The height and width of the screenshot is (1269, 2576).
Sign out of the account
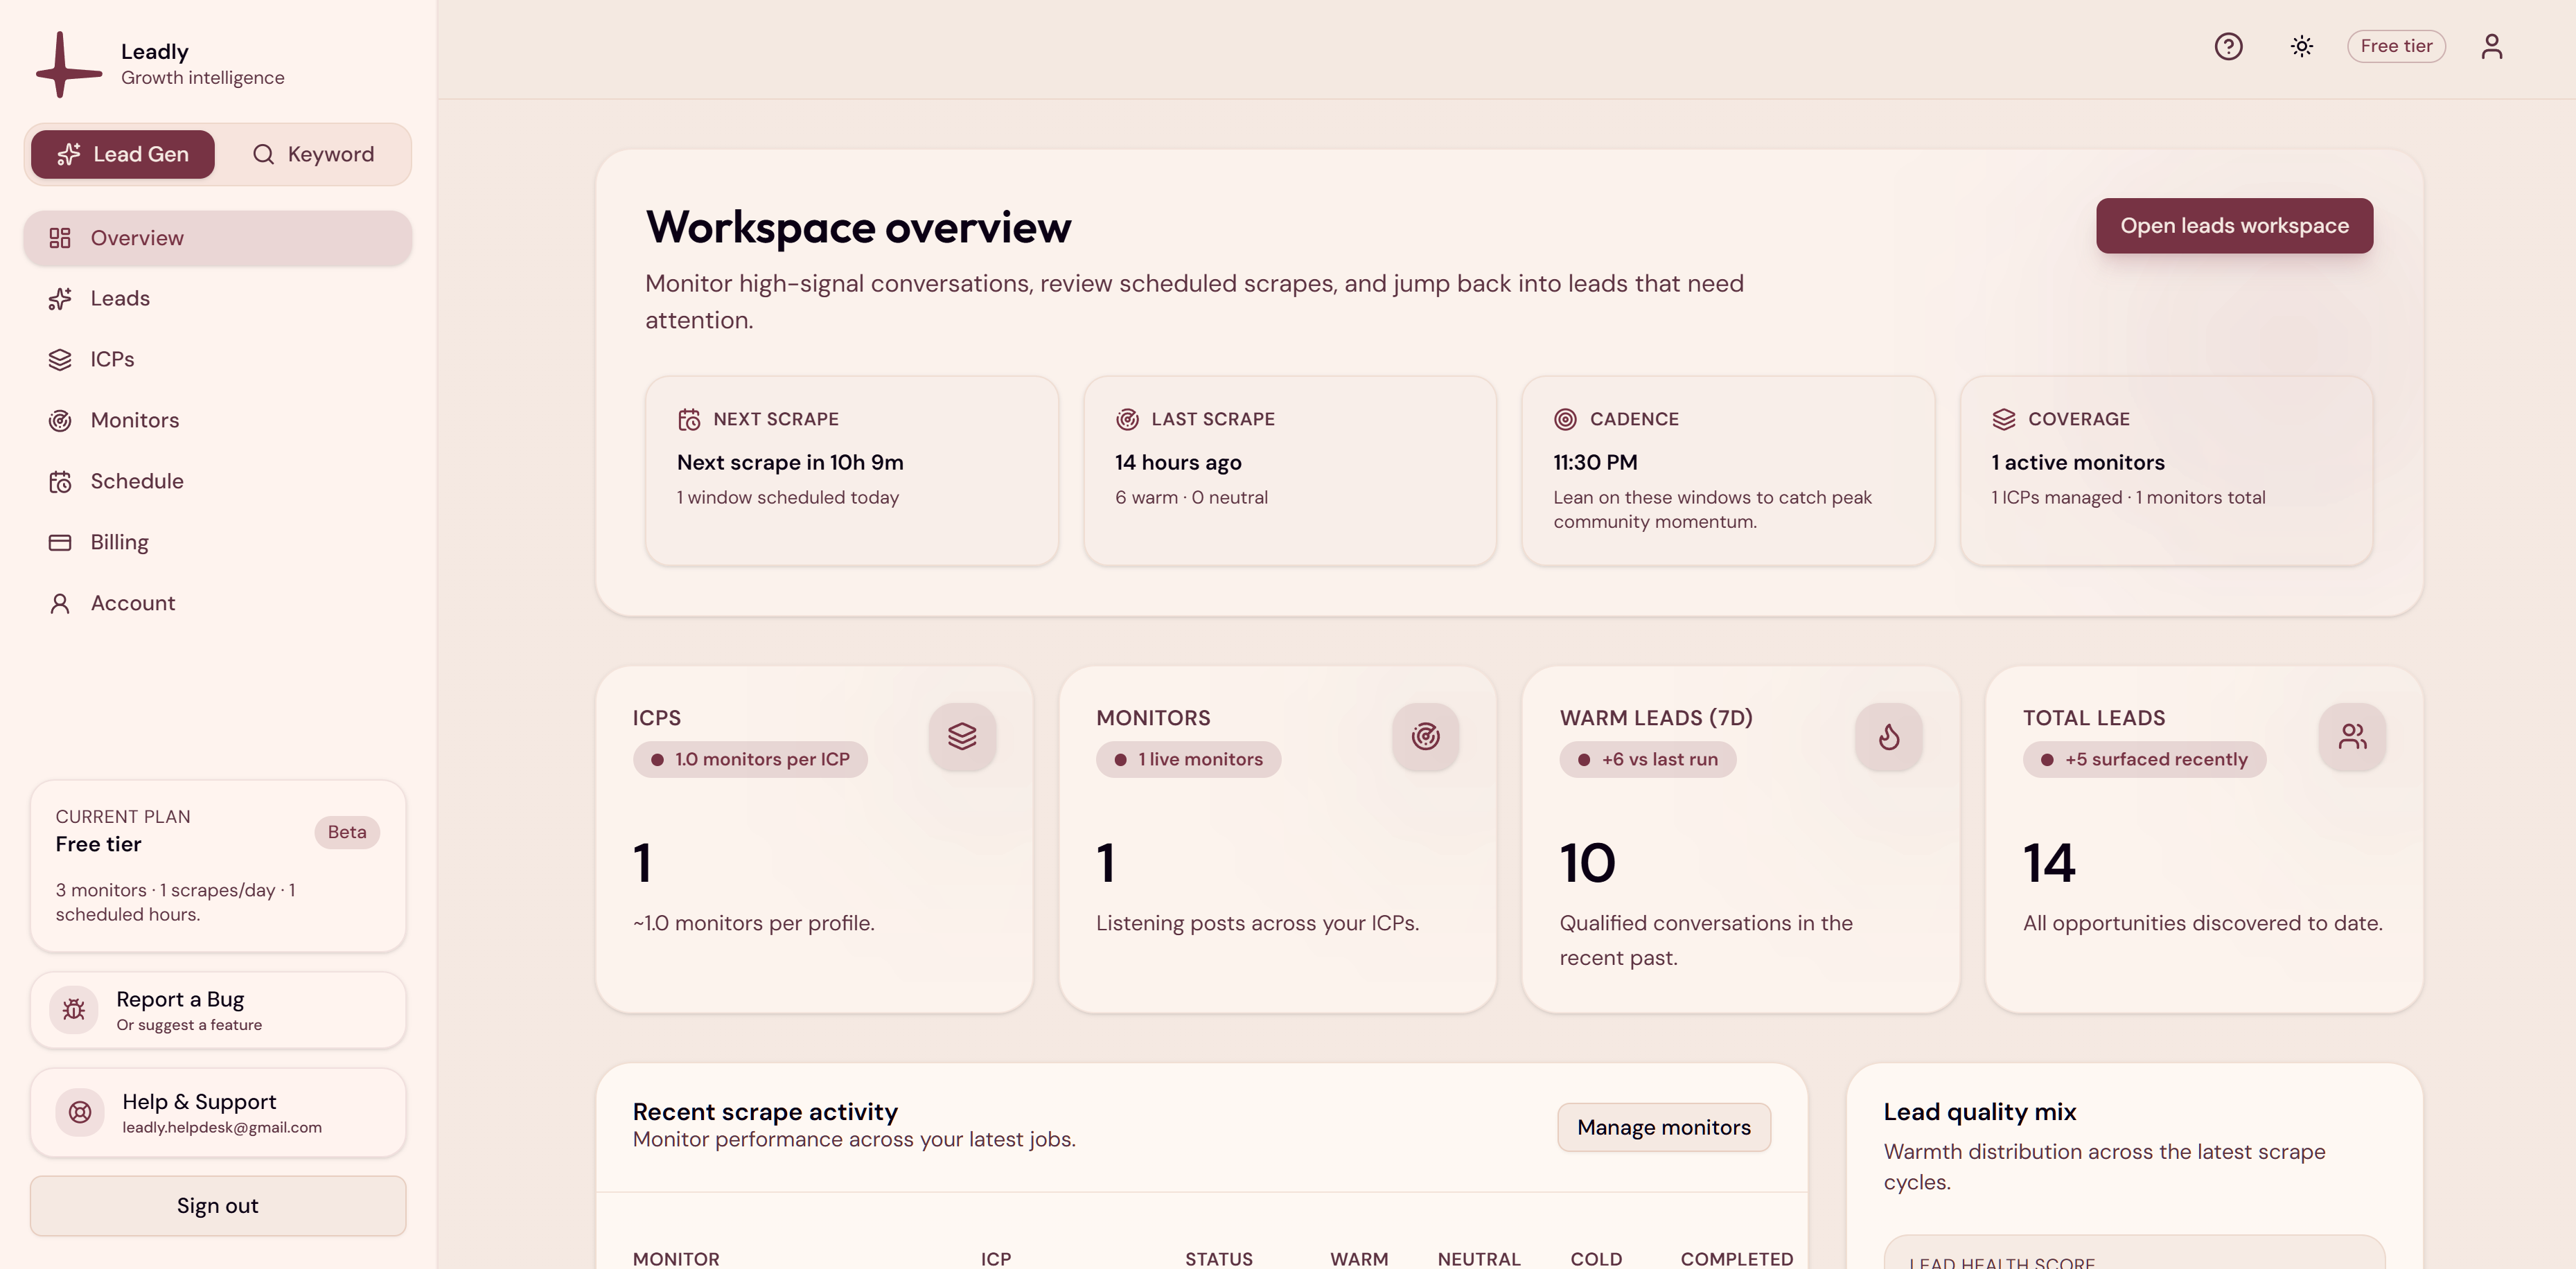coord(217,1205)
